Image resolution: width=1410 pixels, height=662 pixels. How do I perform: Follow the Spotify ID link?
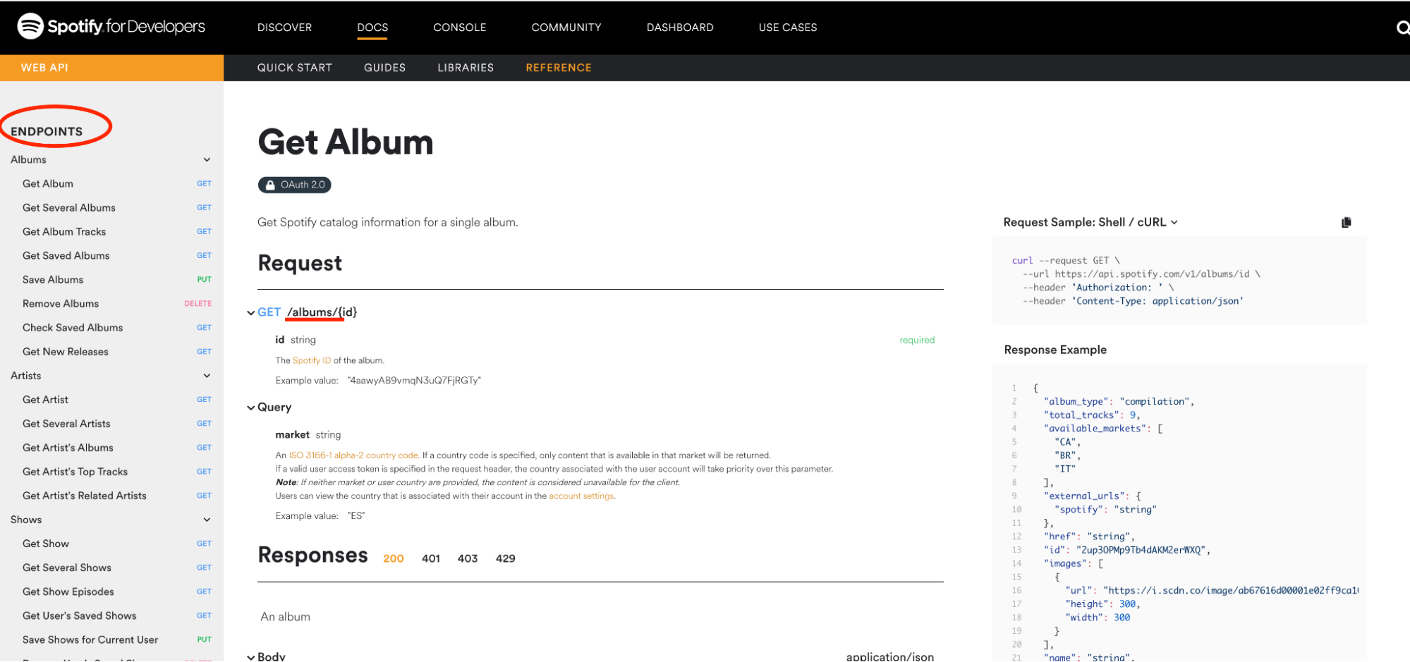[x=312, y=360]
